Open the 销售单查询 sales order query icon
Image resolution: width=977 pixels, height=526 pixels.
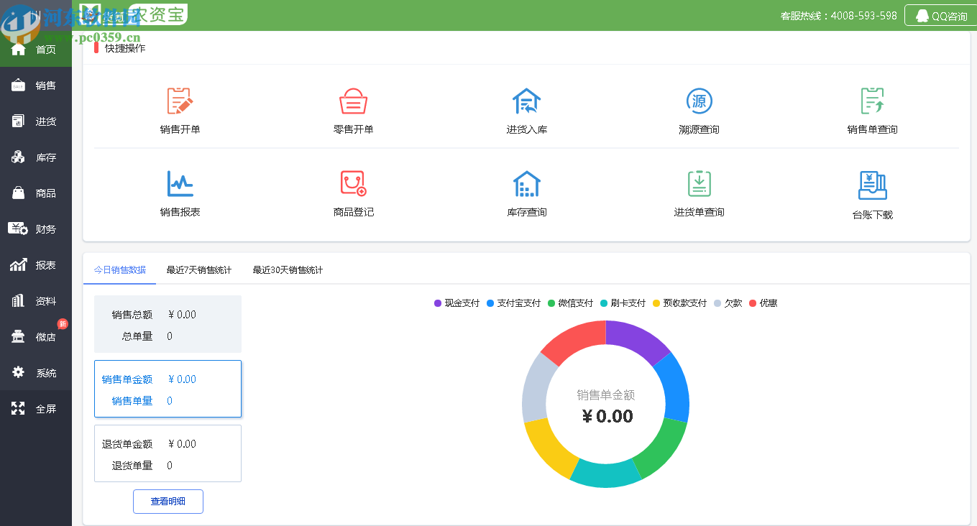pos(872,101)
